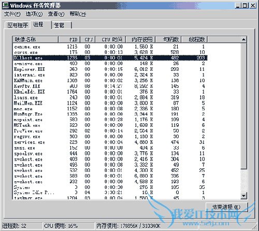Click the 8,292 K memory cell
The height and width of the screenshot is (231, 259).
[x=143, y=86]
